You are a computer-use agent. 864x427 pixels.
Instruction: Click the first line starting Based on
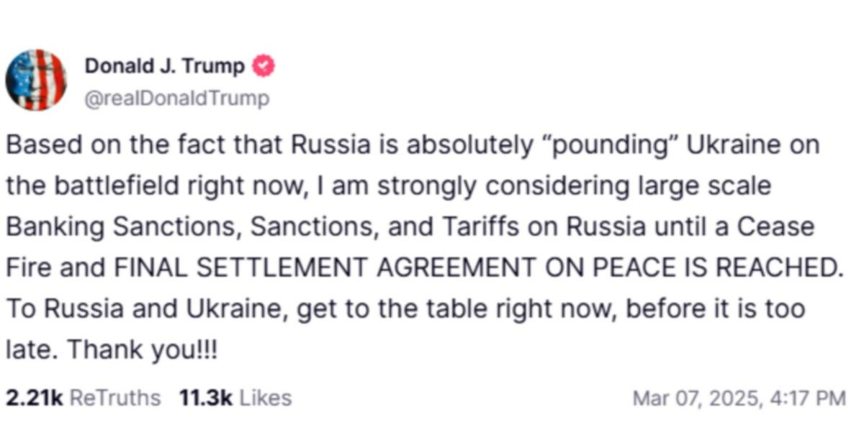413,144
